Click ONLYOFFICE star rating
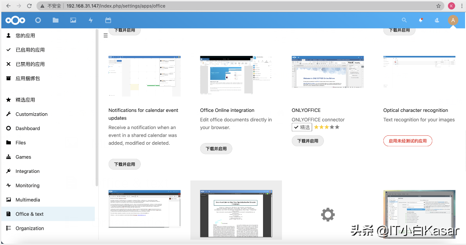Screen dimensions: 466x245 click(327, 127)
